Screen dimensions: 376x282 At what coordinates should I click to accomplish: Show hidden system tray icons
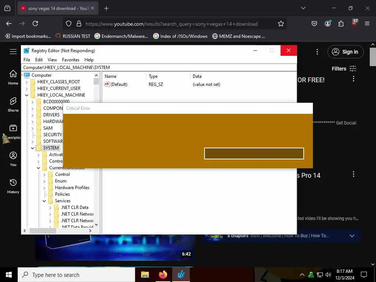(x=302, y=275)
